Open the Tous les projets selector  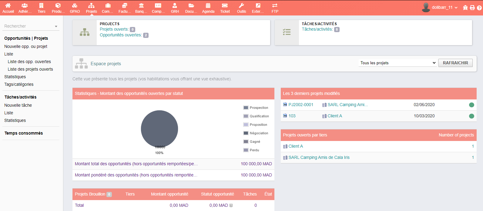398,63
